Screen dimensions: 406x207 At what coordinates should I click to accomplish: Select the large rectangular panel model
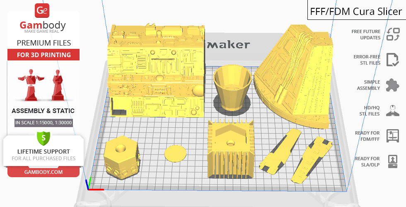click(155, 70)
